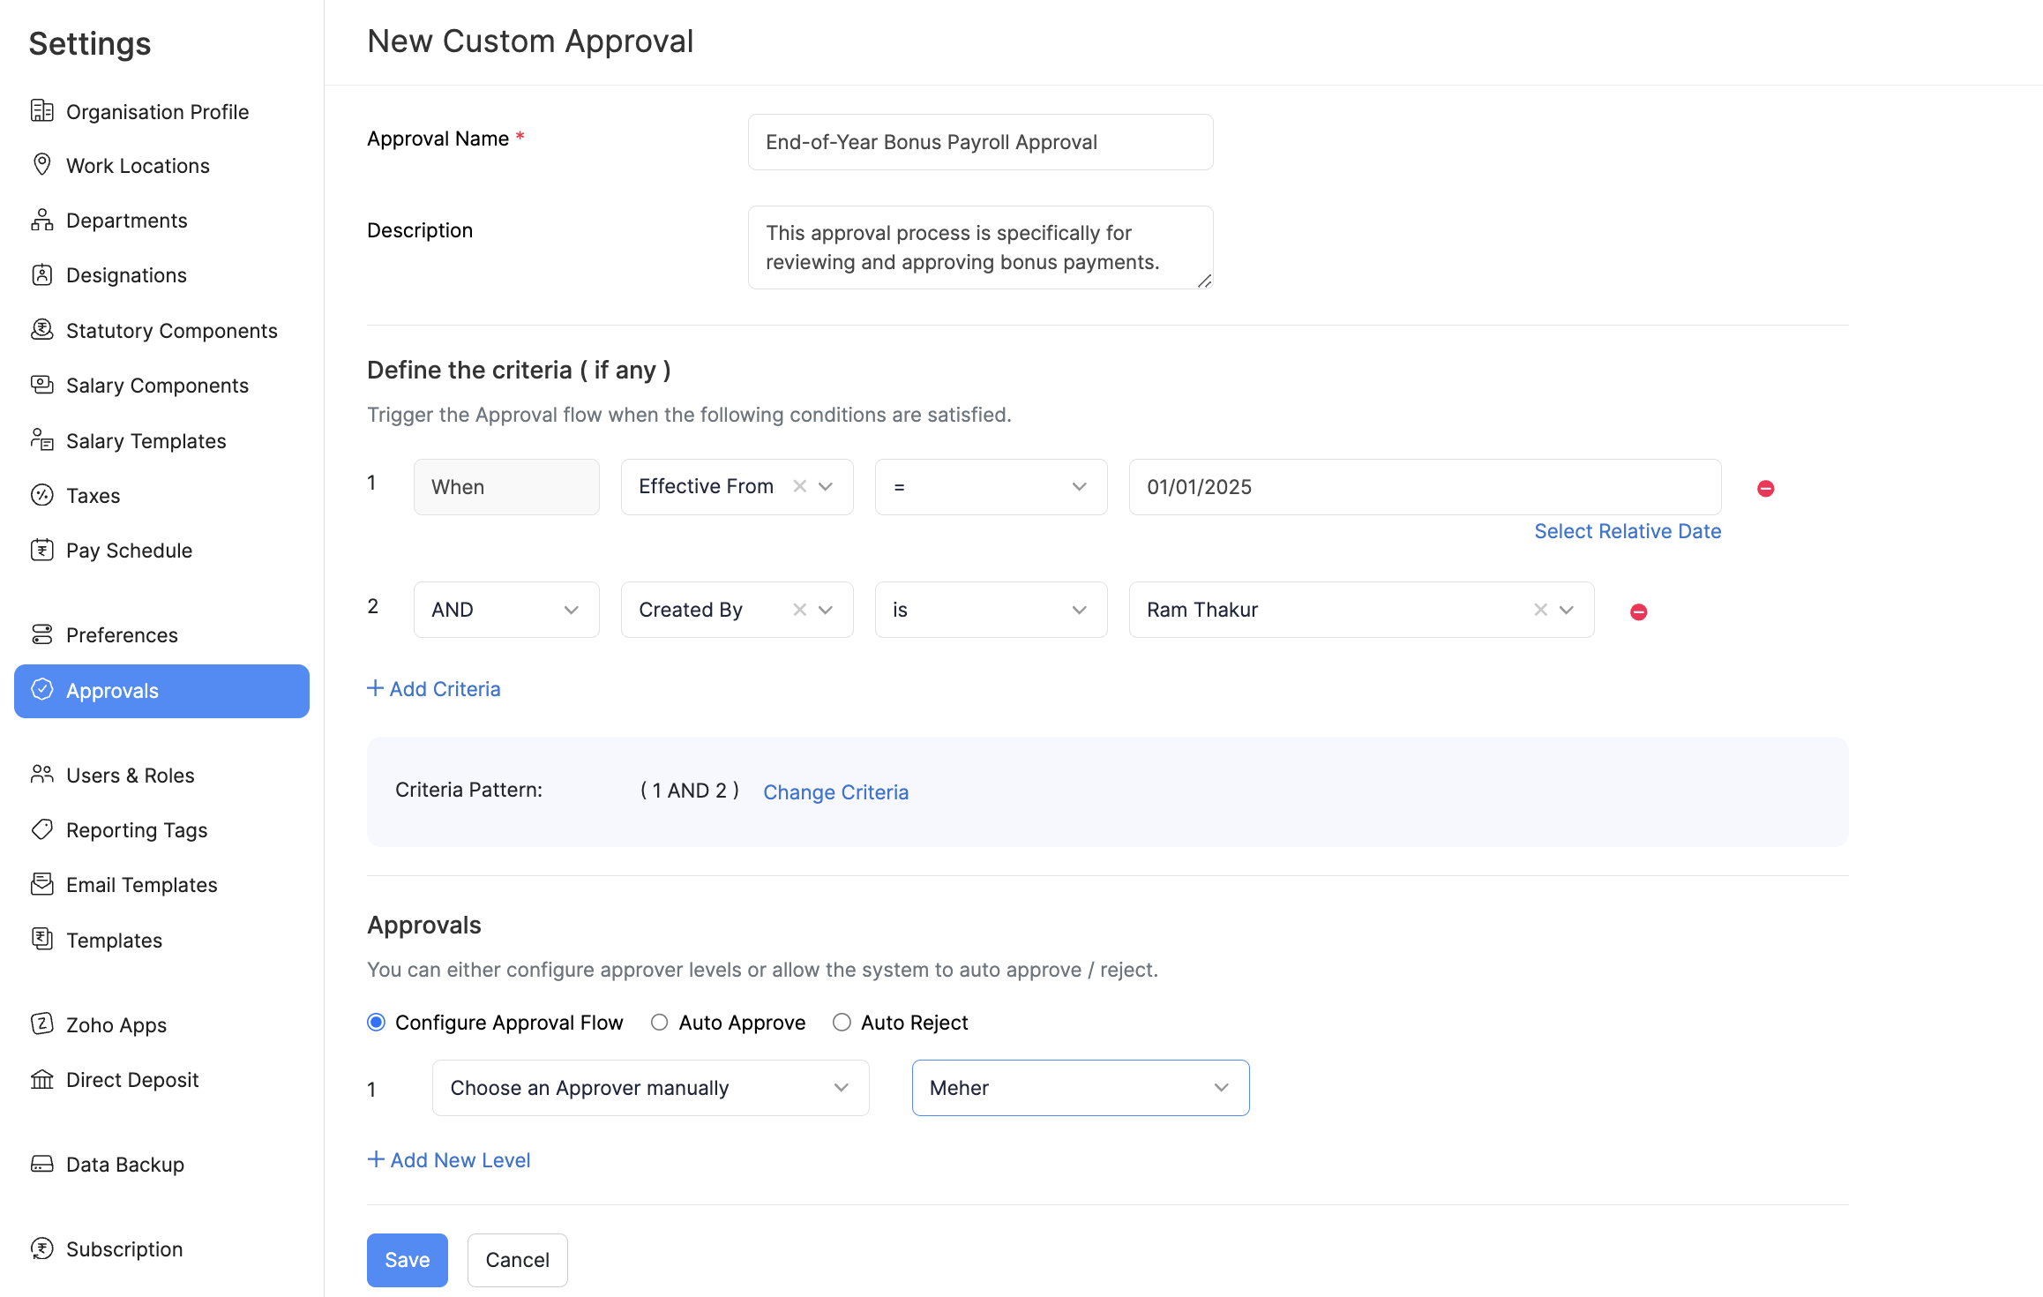
Task: Open the Choose an Approver manually dropdown
Action: 840,1087
